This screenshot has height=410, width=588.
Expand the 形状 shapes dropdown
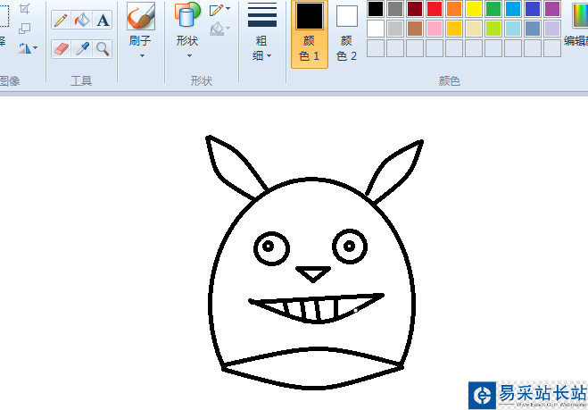(189, 56)
